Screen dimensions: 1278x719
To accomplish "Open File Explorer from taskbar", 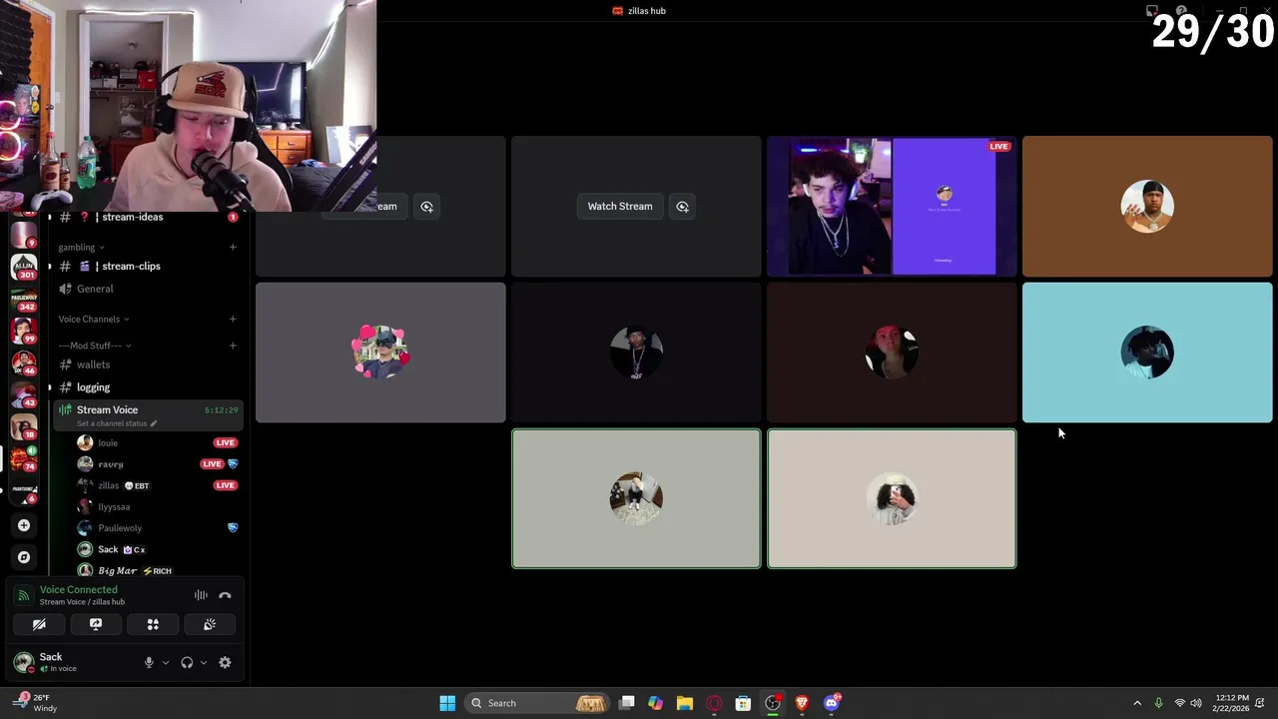I will coord(684,703).
